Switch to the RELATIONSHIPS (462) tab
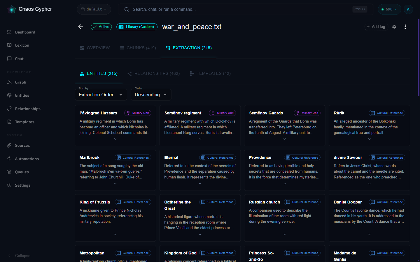The height and width of the screenshot is (262, 420). [153, 74]
